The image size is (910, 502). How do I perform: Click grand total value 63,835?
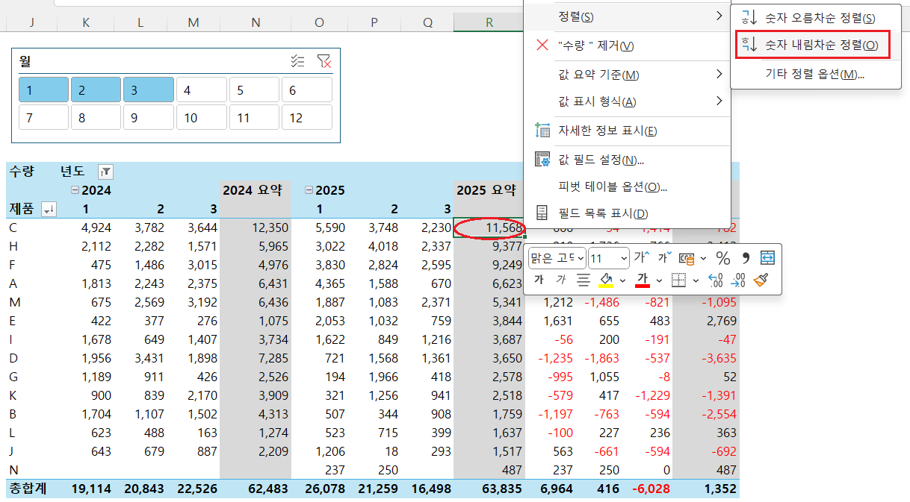coord(501,489)
